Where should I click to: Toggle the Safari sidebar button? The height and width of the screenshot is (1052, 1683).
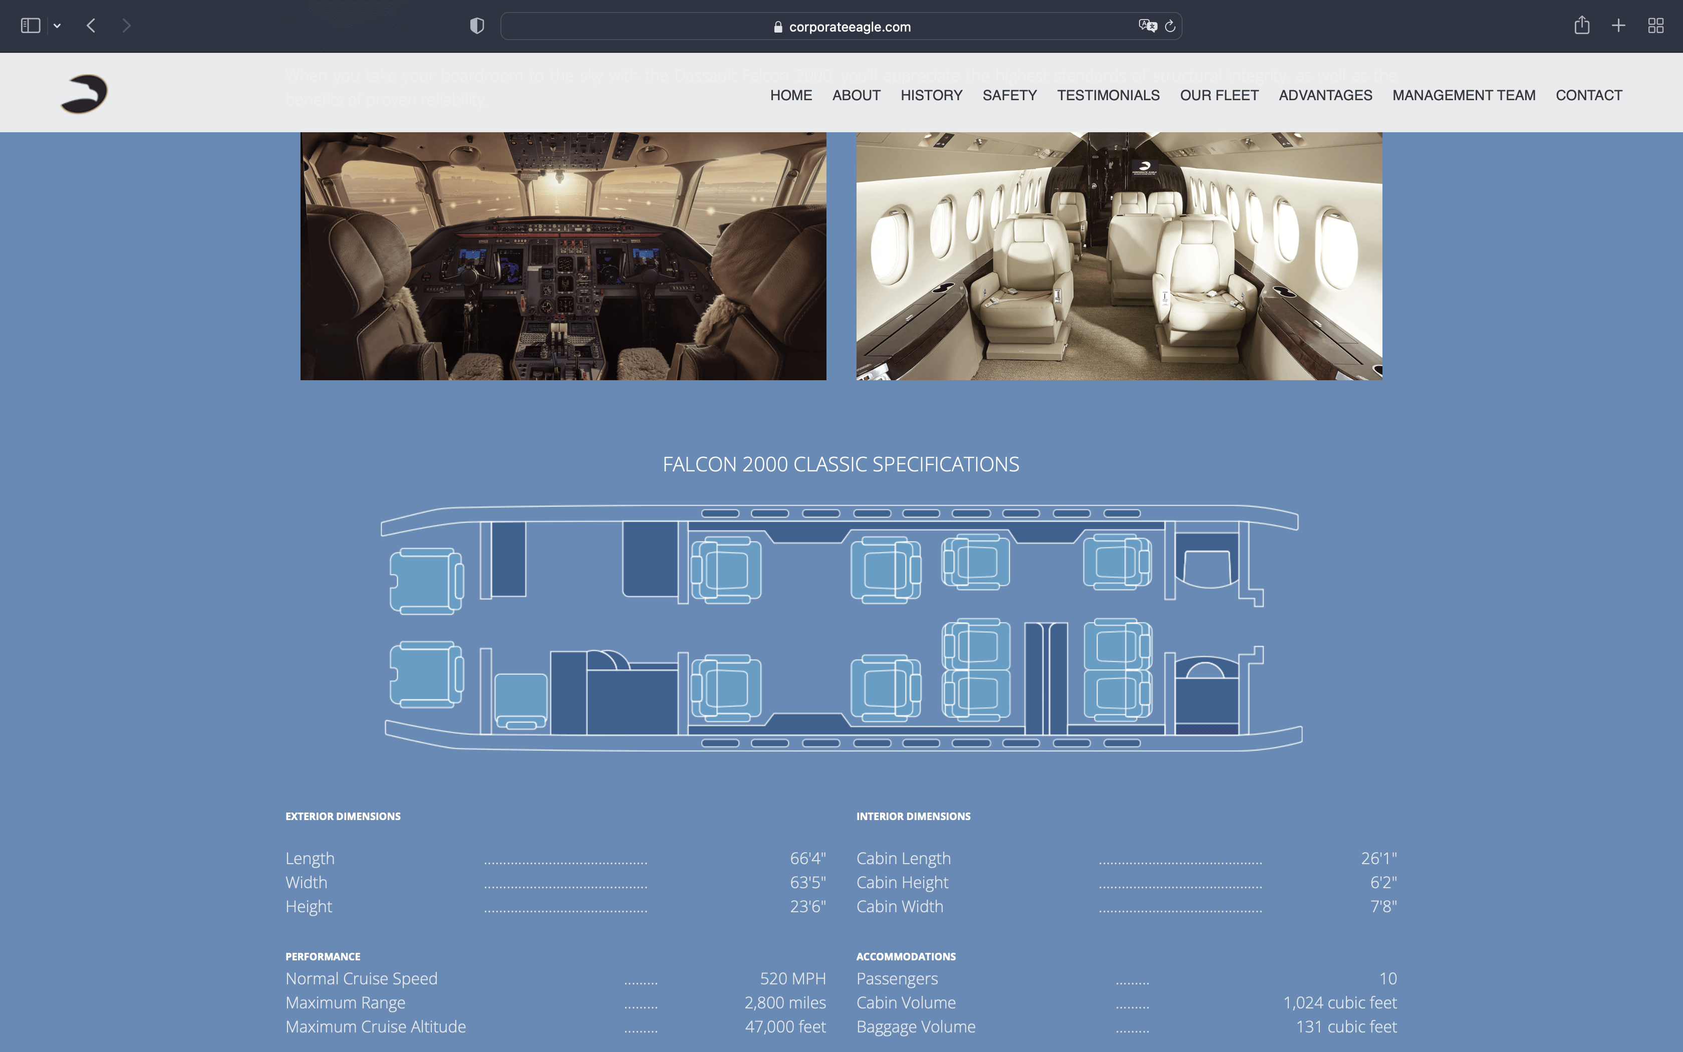pyautogui.click(x=31, y=26)
